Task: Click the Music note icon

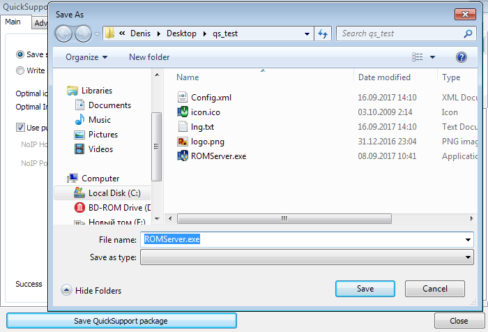Action: (79, 119)
